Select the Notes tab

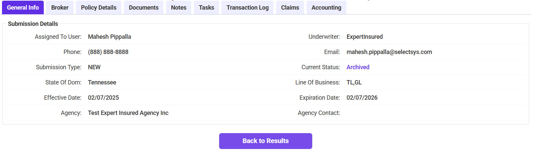(x=179, y=8)
